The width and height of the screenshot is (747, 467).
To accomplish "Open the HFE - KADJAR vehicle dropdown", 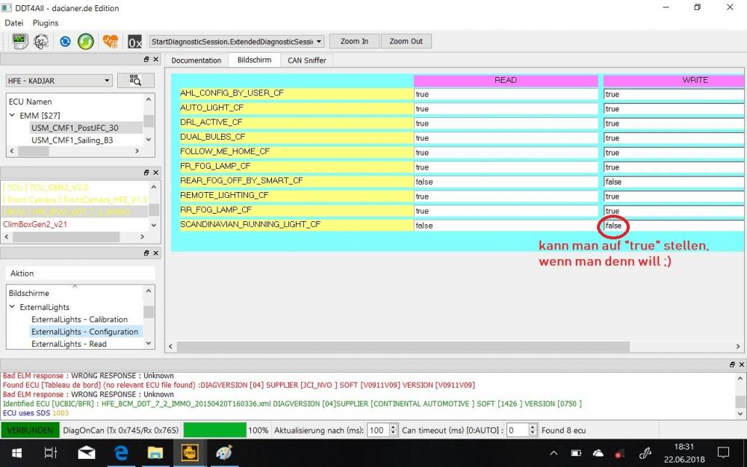I will click(59, 81).
